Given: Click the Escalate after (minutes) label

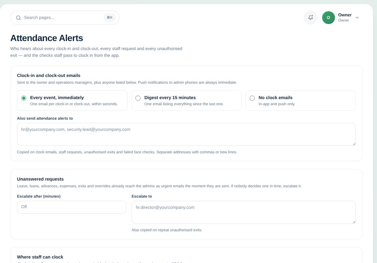Looking at the screenshot, I should point(39,196).
